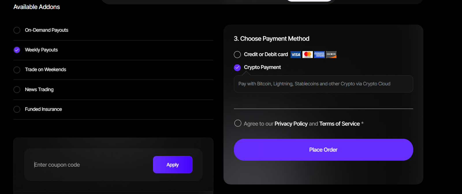
Task: Click the Visa card logo
Action: (x=296, y=54)
